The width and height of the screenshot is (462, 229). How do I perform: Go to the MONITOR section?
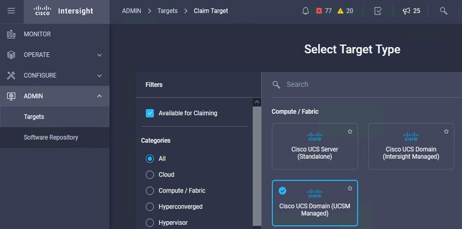37,34
